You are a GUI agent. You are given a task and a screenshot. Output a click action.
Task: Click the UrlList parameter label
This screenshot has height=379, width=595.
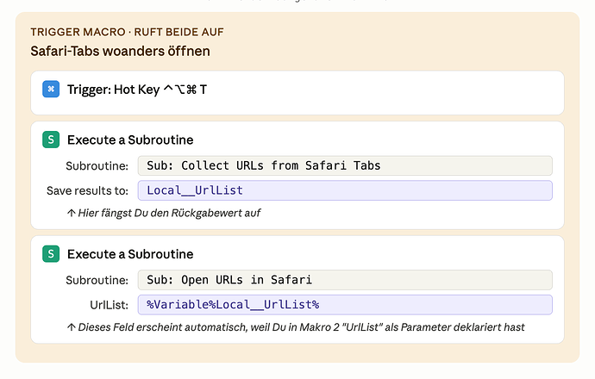point(109,305)
